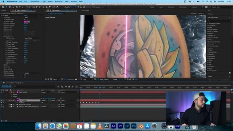Image resolution: width=233 pixels, height=131 pixels.
Task: Open the Alpha Mode dropdown
Action: (x=32, y=73)
